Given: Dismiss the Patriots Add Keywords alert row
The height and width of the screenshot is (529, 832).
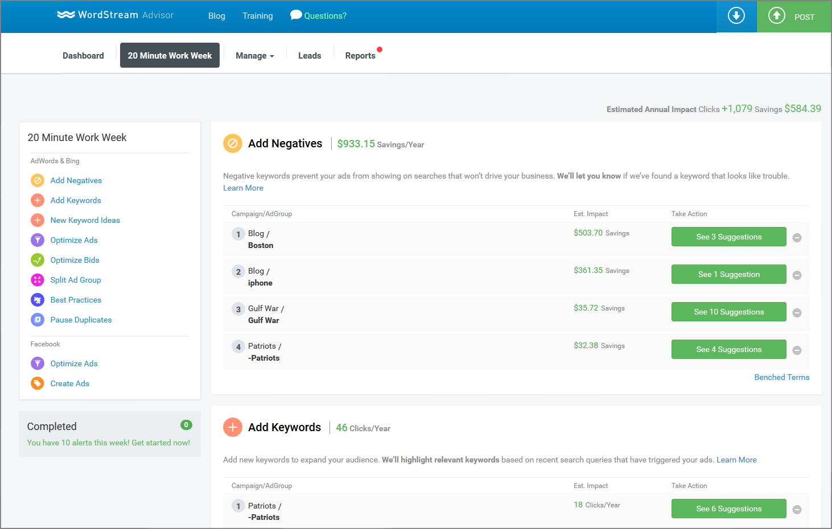Looking at the screenshot, I should click(797, 510).
